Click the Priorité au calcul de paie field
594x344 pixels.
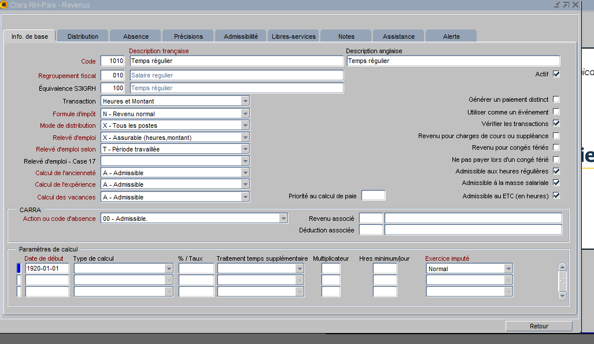pos(373,195)
